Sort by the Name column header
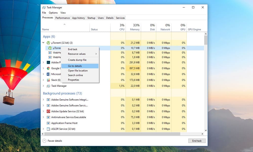This screenshot has width=253, height=152. (65, 27)
